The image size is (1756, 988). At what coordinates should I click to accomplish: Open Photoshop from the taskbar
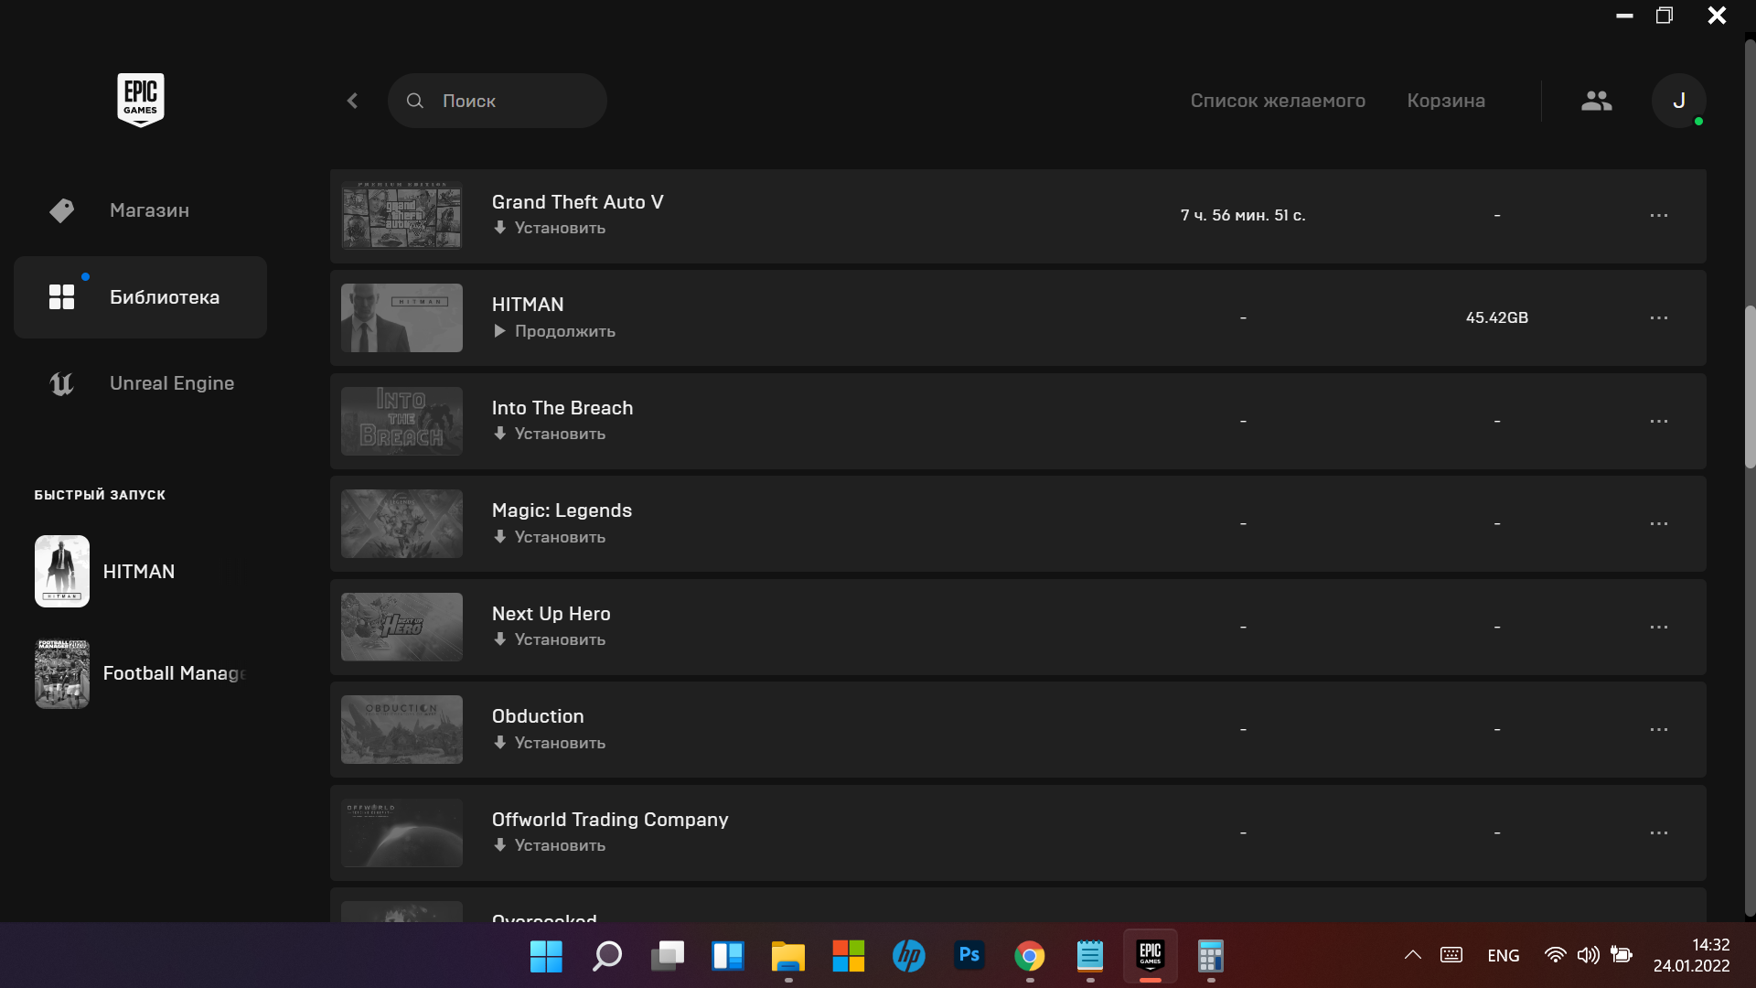tap(969, 956)
